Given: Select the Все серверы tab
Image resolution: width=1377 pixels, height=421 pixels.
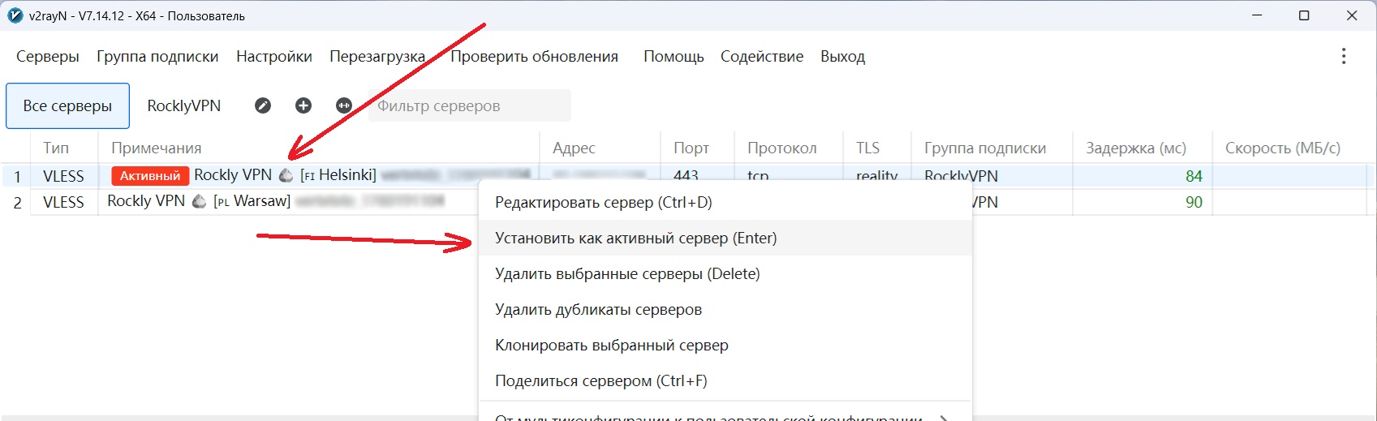Looking at the screenshot, I should 67,105.
